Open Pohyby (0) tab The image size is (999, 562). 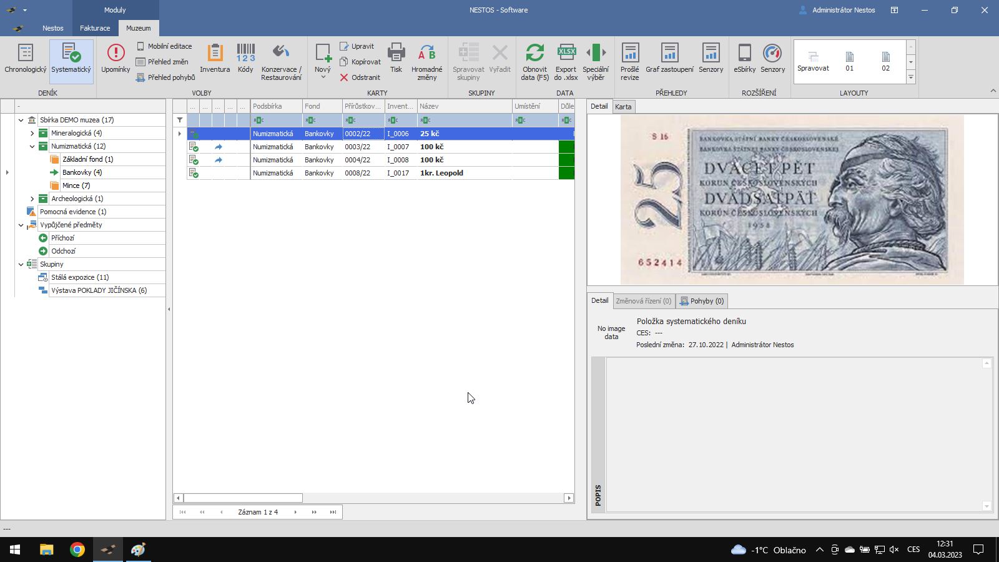(702, 301)
